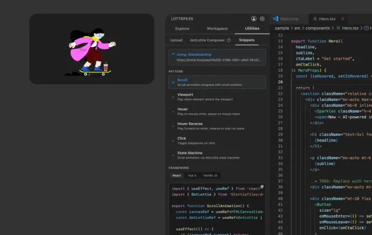
Task: Click the 'ctaLabel = "Get started"' line
Action: coord(325,59)
